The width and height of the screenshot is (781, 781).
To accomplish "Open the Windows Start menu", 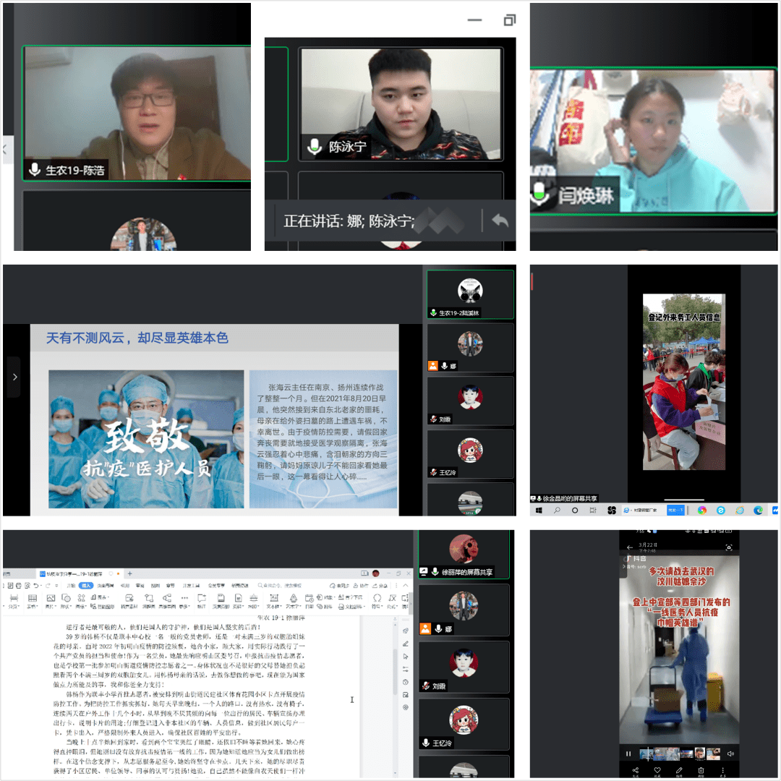I will (x=539, y=510).
